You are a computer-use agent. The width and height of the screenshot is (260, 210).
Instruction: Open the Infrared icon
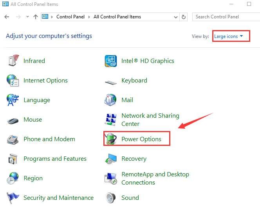click(x=13, y=61)
